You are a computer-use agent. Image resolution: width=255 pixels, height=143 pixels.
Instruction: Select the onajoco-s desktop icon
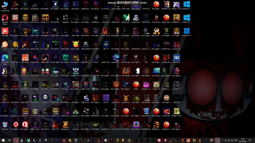click(x=45, y=99)
